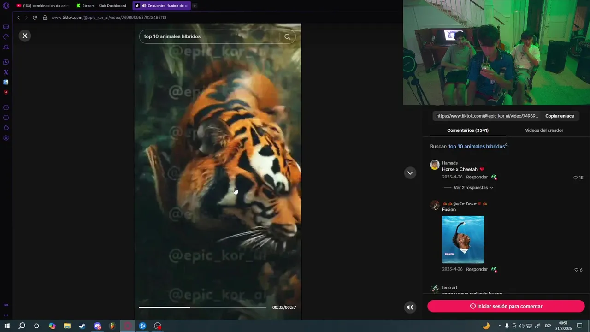
Task: Switch to the YouTube combinacion tab
Action: [x=42, y=6]
